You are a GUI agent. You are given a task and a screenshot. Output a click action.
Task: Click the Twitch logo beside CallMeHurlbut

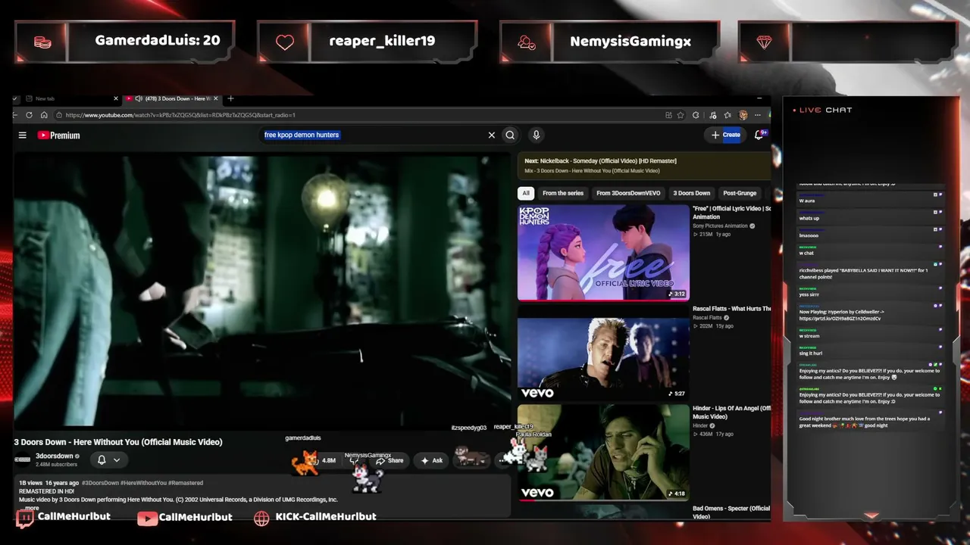pos(25,519)
